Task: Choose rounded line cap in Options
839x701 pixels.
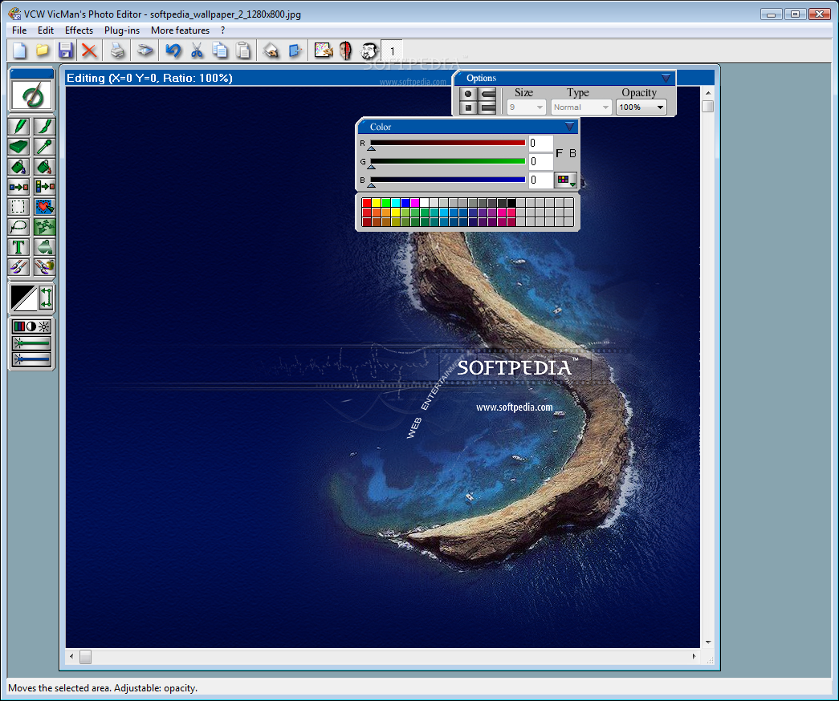Action: click(x=488, y=94)
